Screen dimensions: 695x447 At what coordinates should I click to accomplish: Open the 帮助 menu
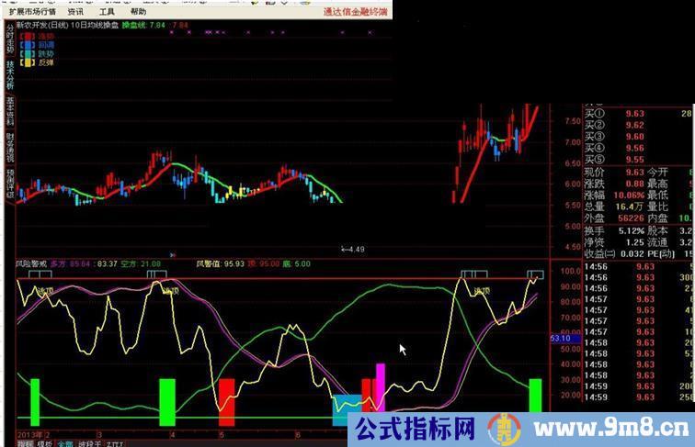click(138, 12)
